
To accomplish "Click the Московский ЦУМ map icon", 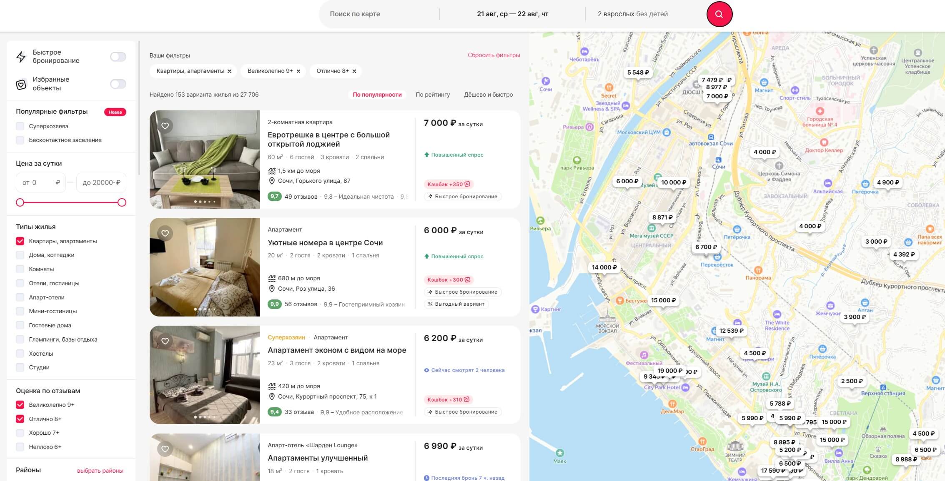I will pos(667,132).
